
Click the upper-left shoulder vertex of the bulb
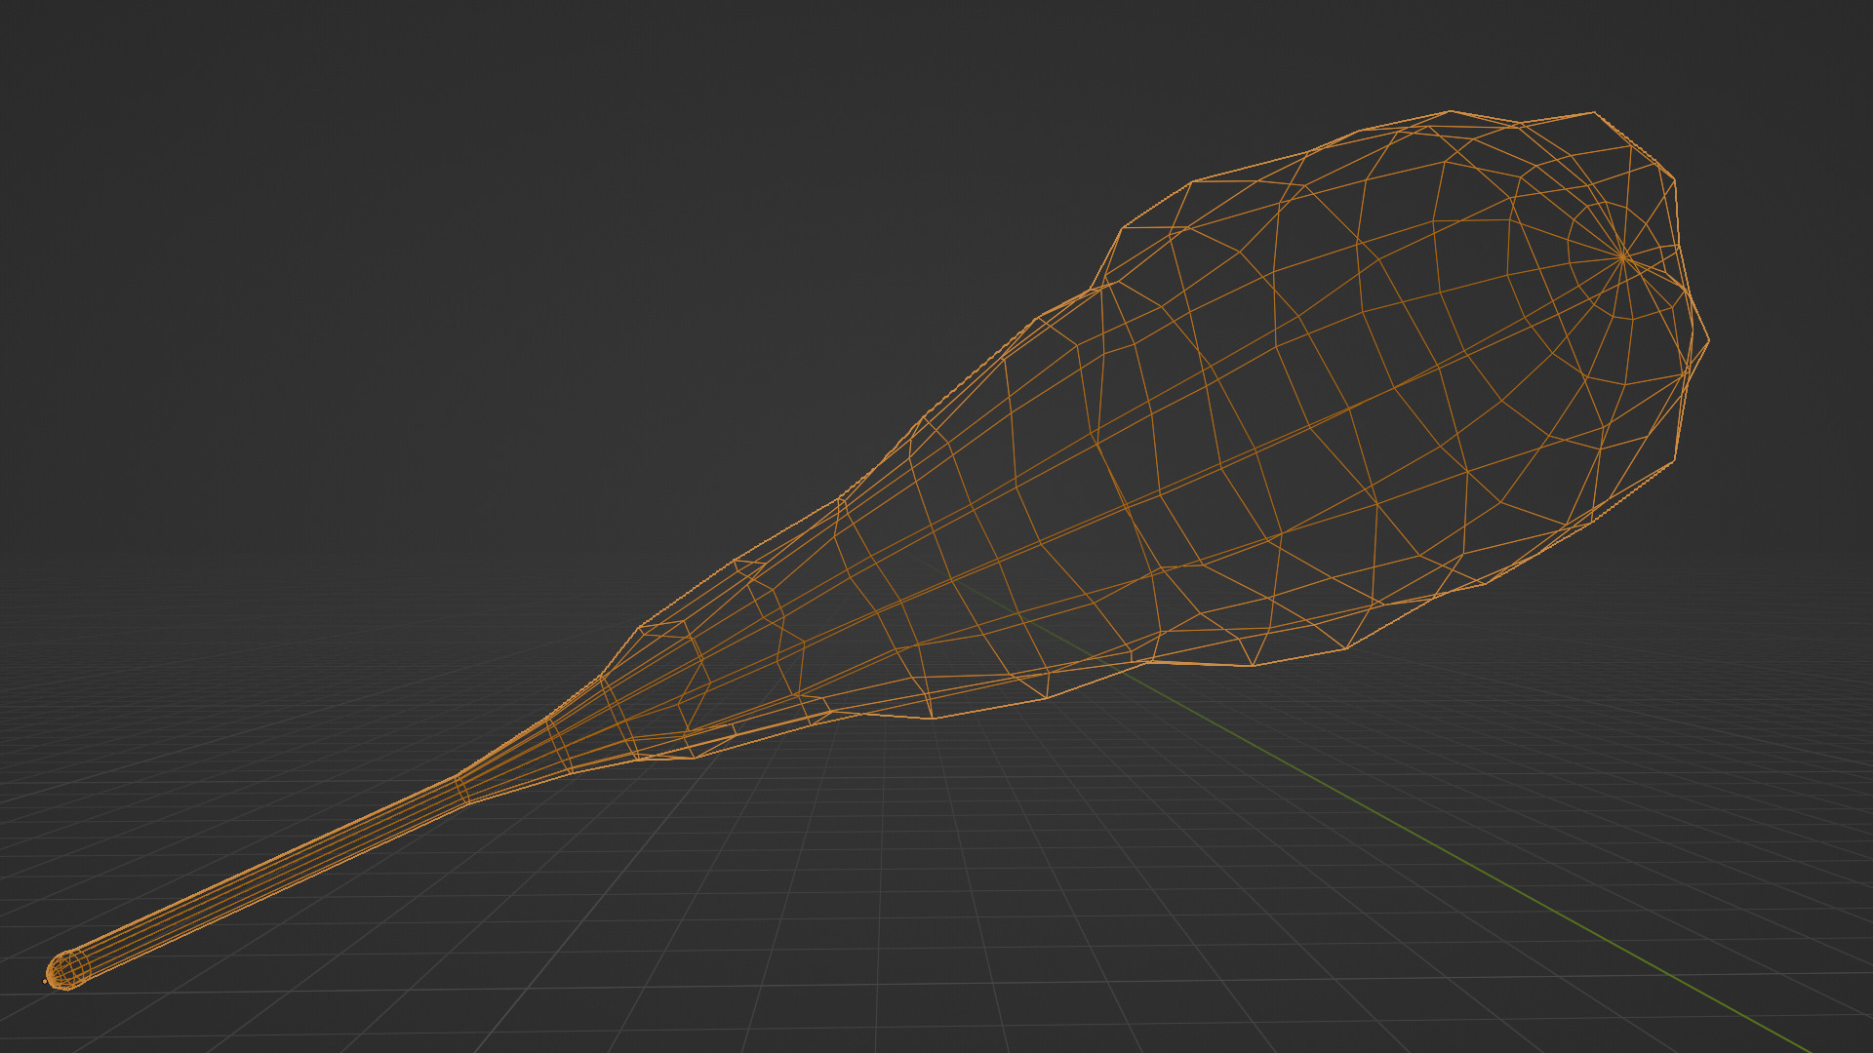[x=1124, y=228]
